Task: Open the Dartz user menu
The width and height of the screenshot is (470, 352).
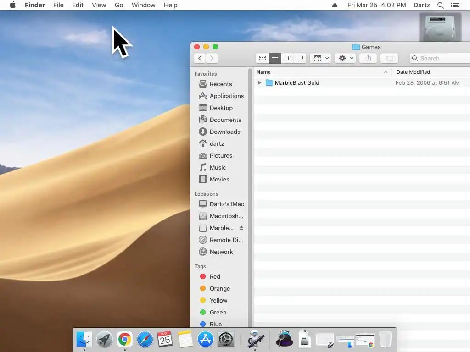Action: pos(421,5)
